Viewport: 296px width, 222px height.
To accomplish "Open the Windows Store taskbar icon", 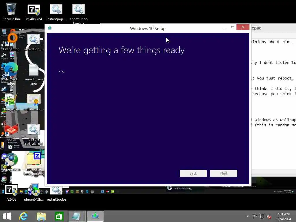I will [x=59, y=216].
